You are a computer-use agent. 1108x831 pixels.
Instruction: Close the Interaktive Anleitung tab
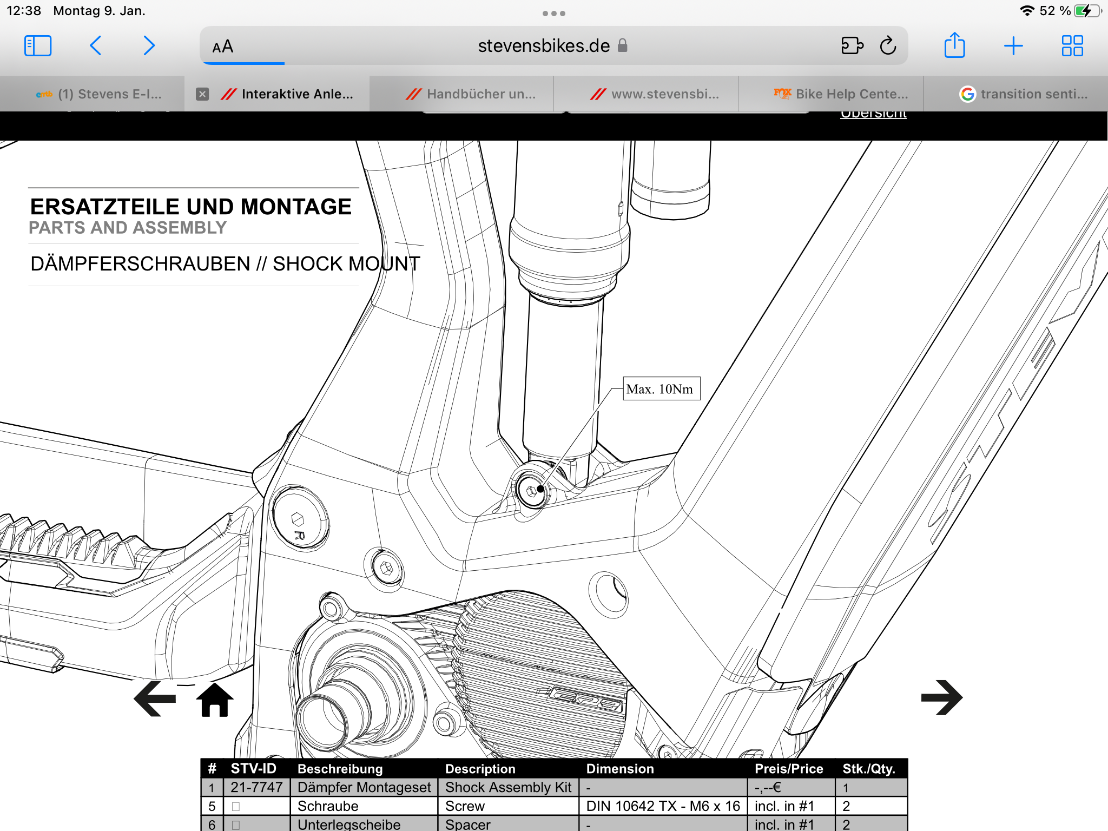(202, 94)
